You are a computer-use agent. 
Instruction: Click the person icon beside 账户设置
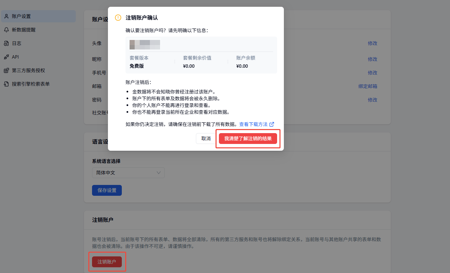[6, 16]
